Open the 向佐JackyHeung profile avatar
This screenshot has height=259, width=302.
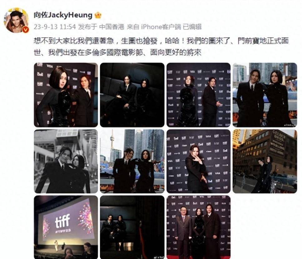point(16,20)
